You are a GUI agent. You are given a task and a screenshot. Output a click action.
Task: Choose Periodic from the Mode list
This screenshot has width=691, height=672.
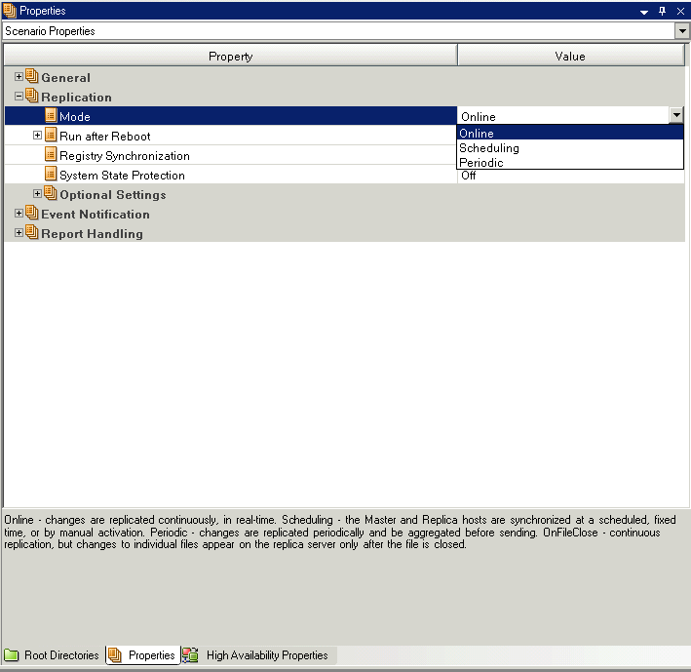(570, 162)
